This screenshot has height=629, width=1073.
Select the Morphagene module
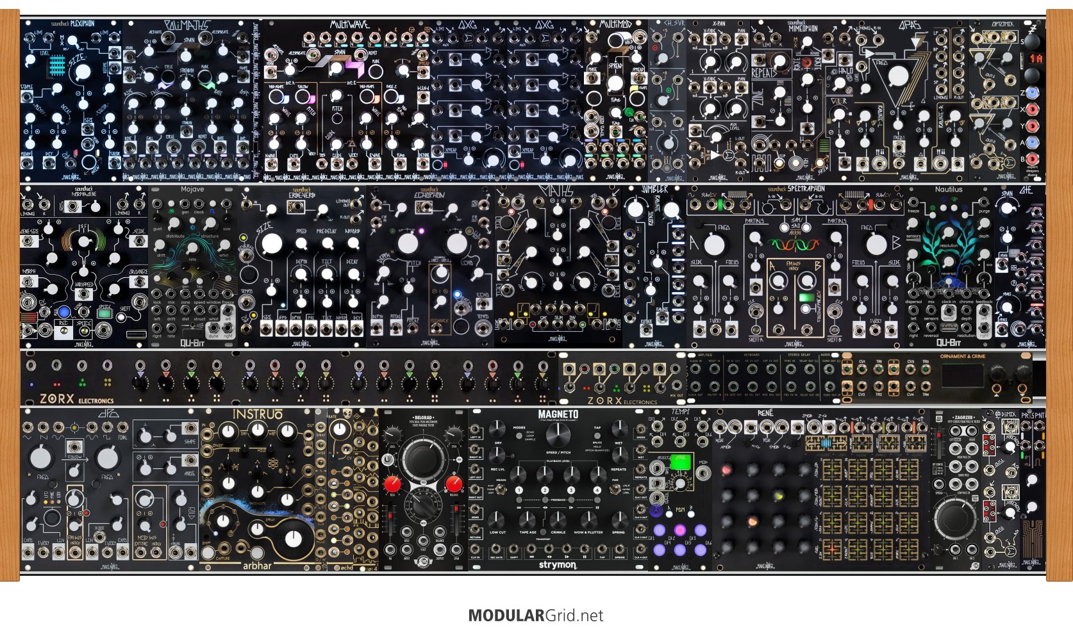pos(84,266)
